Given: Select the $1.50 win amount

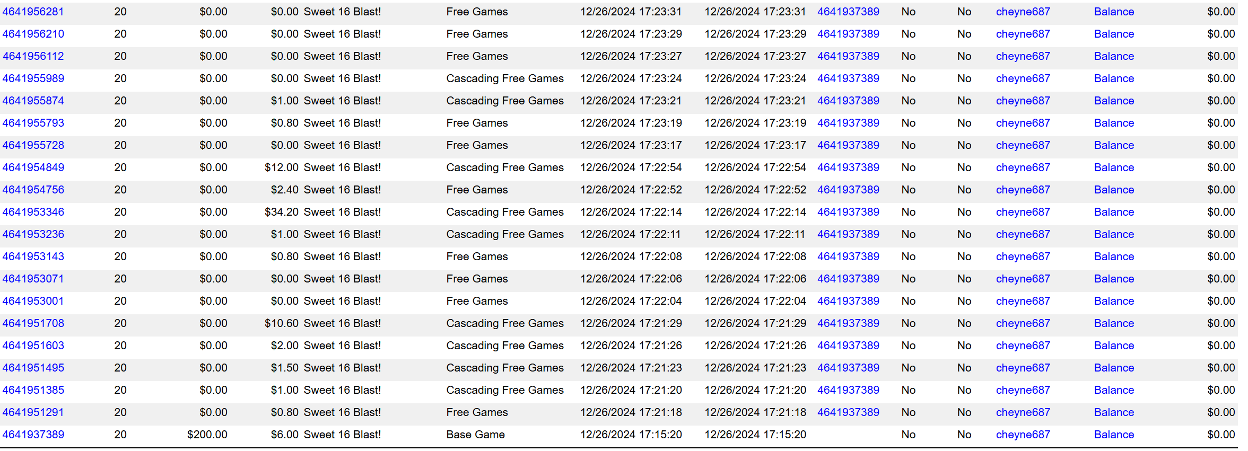Looking at the screenshot, I should 285,368.
